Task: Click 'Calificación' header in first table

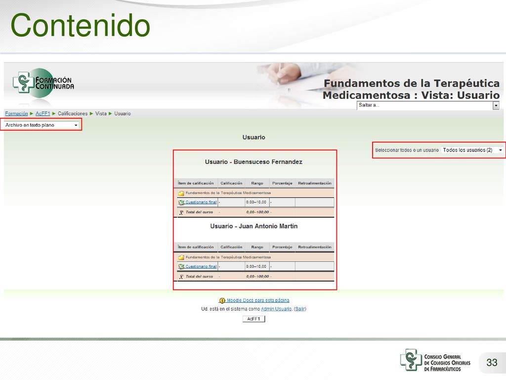Action: [231, 183]
